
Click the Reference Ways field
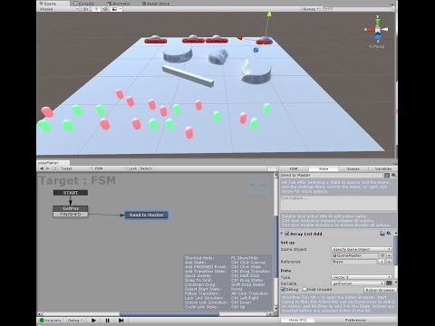point(354,262)
